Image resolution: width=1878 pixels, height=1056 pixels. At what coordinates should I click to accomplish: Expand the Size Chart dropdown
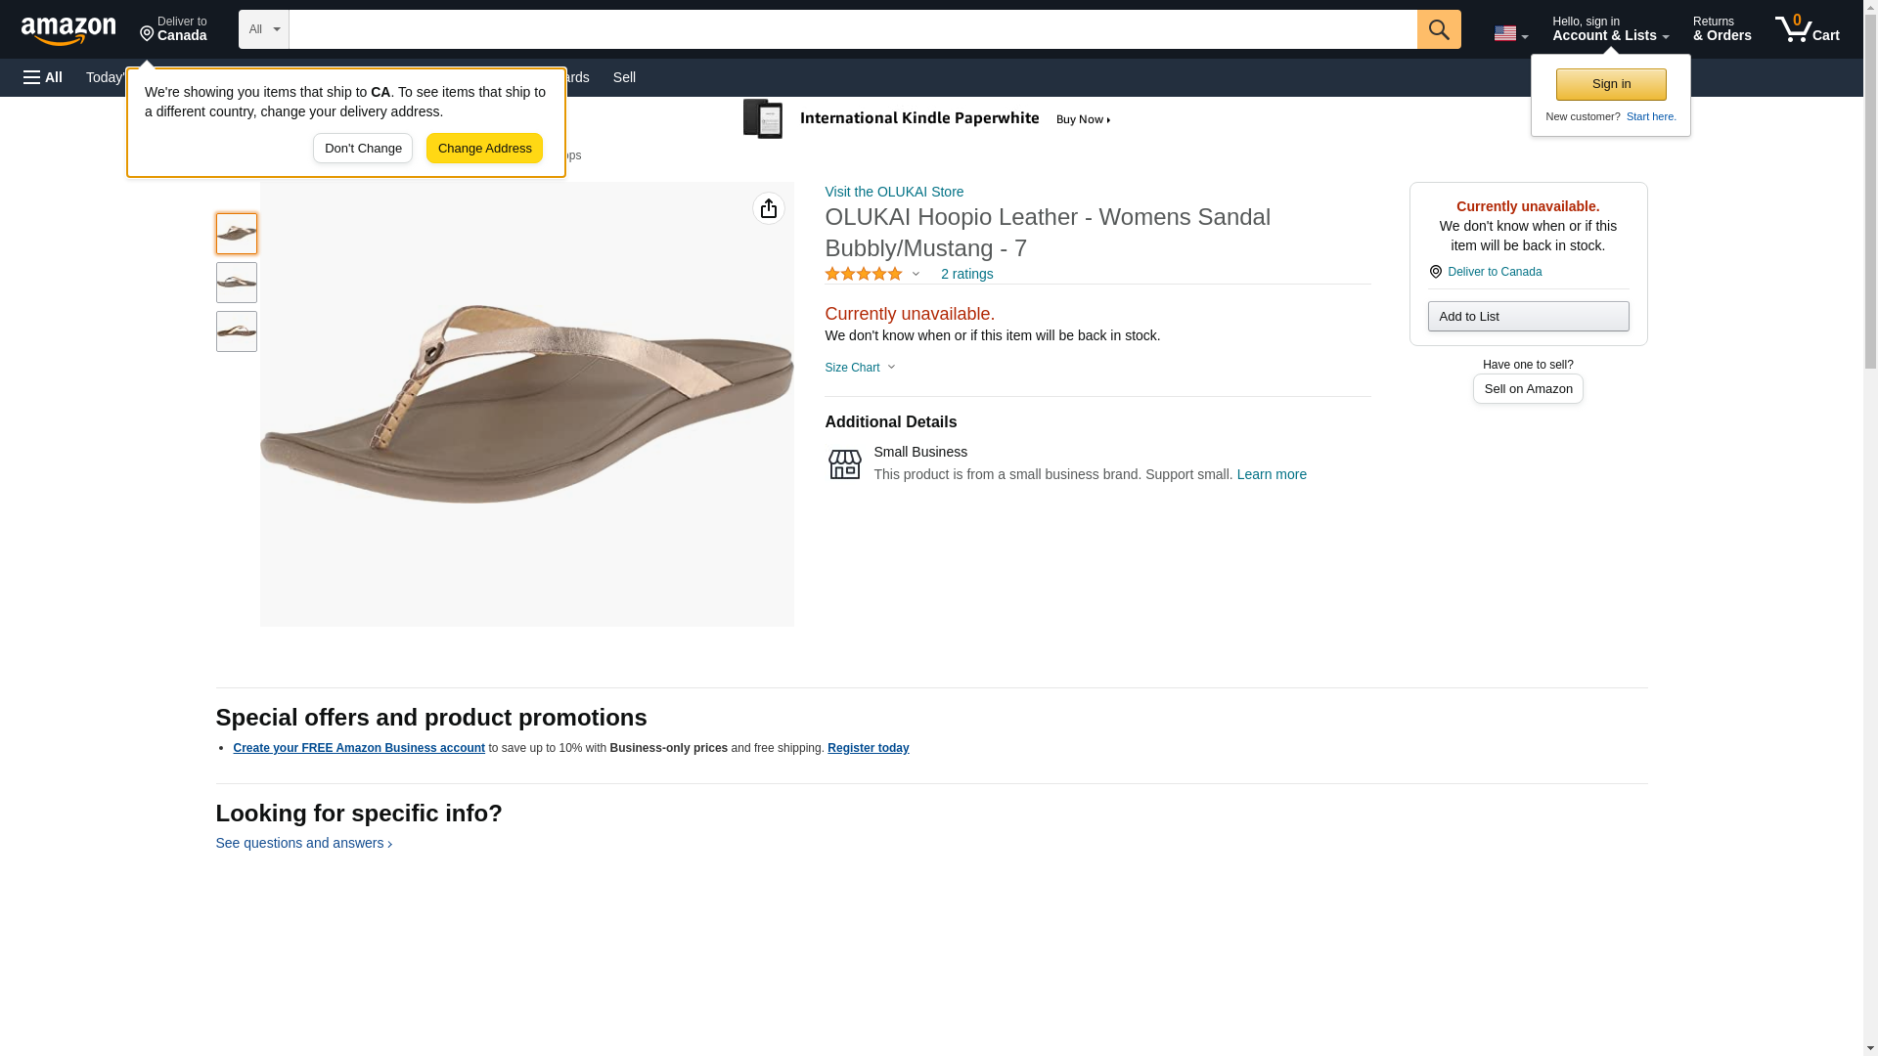860,368
